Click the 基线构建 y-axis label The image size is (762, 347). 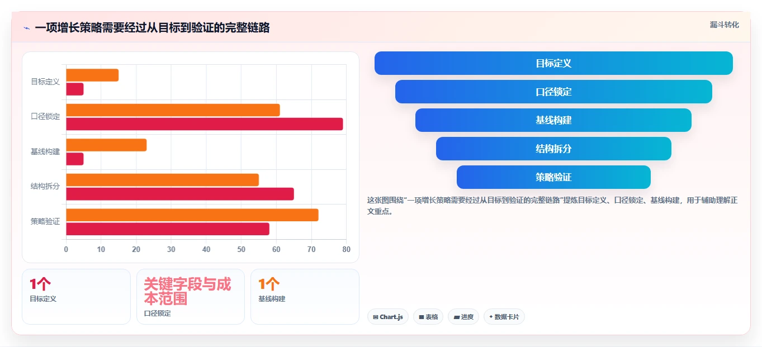(x=45, y=151)
